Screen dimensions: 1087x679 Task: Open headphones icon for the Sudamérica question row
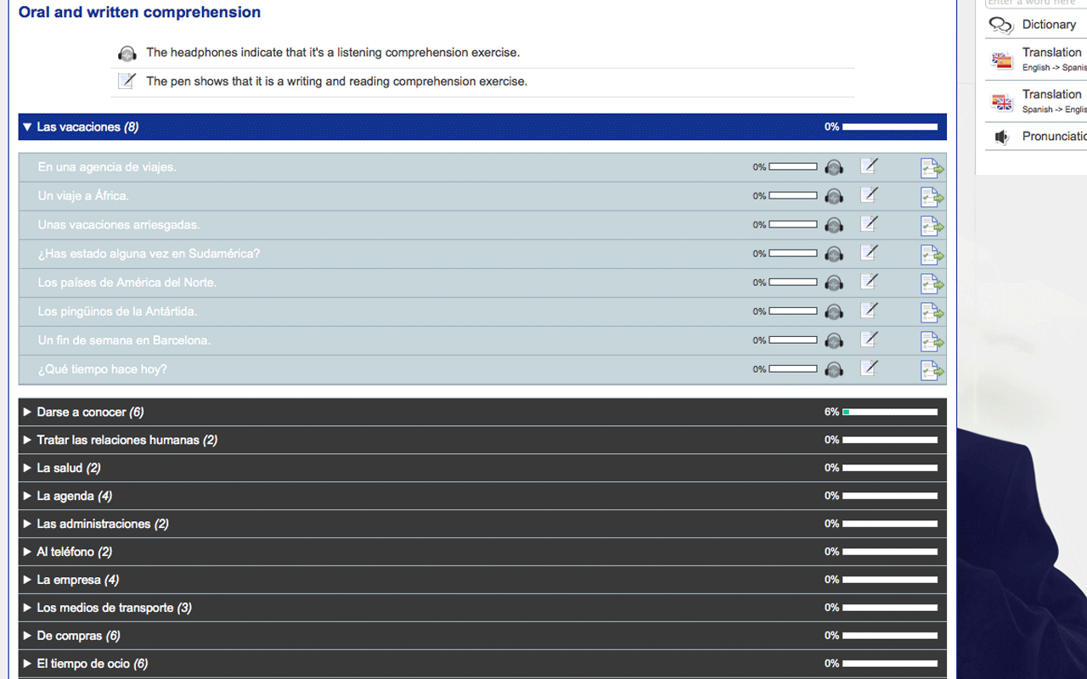(834, 254)
